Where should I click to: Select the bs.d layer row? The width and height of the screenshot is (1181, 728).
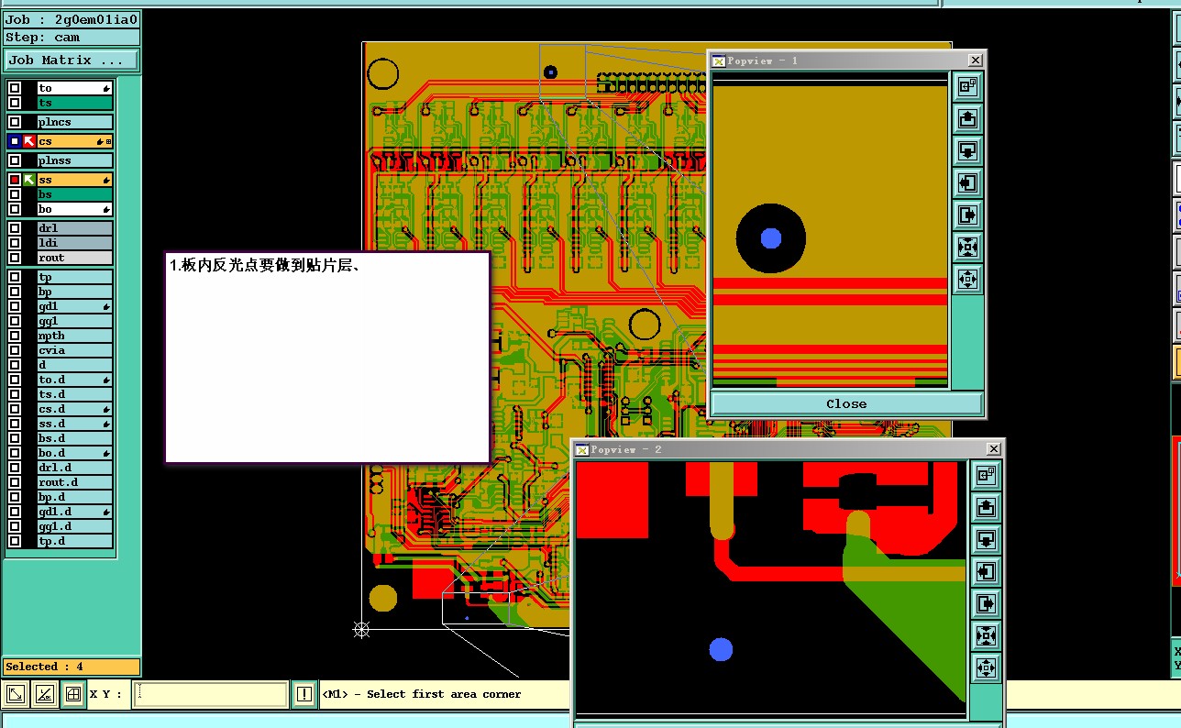75,438
